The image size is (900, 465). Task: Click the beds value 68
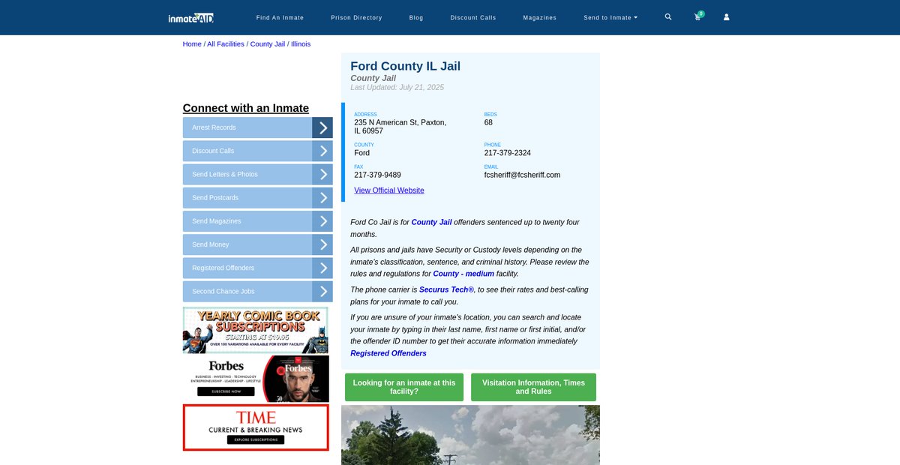click(x=489, y=122)
